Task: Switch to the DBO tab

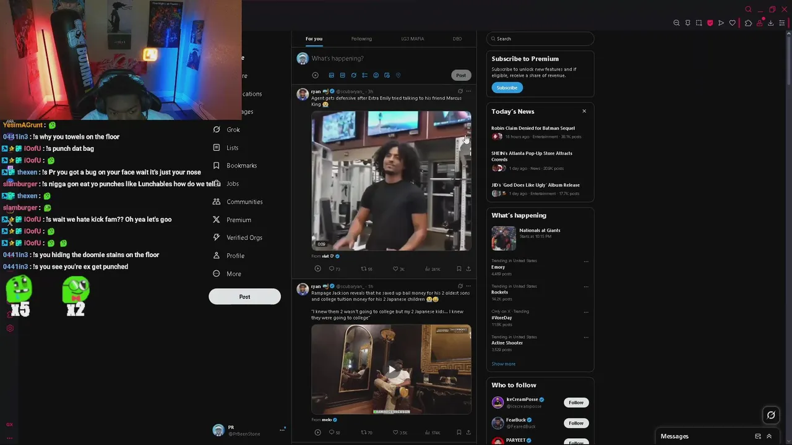Action: click(457, 39)
